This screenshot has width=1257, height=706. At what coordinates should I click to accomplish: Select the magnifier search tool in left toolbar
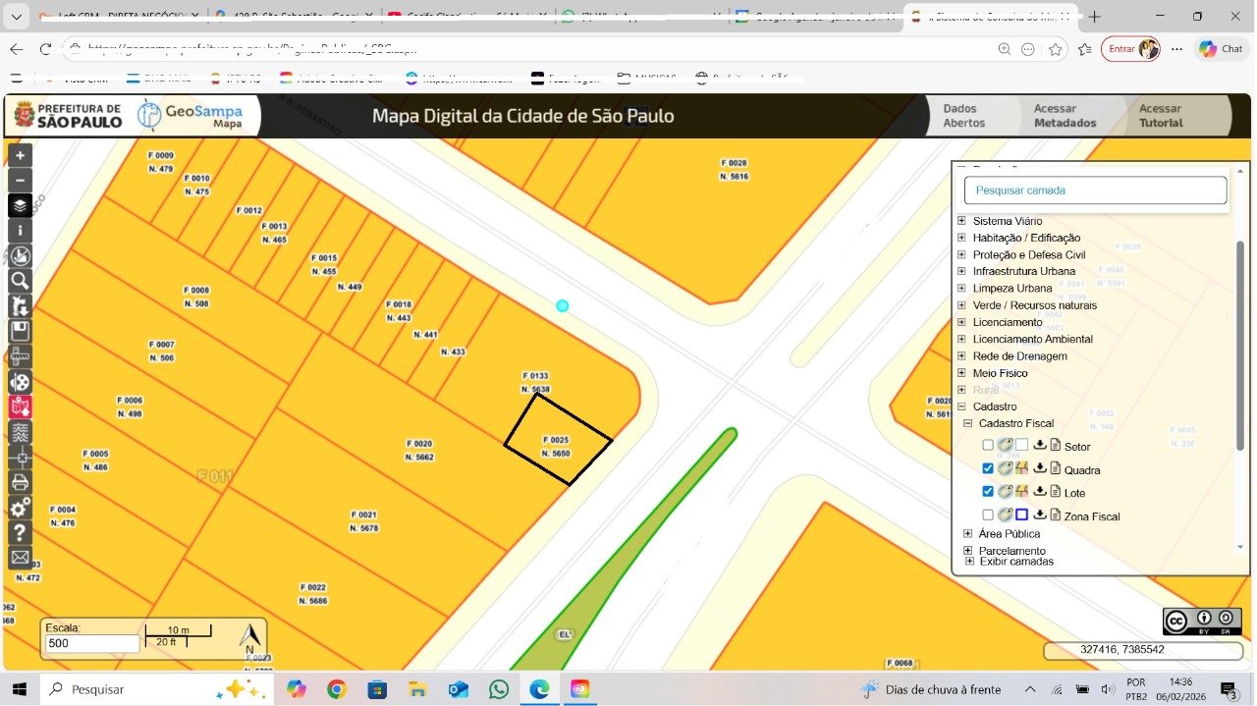[x=20, y=281]
